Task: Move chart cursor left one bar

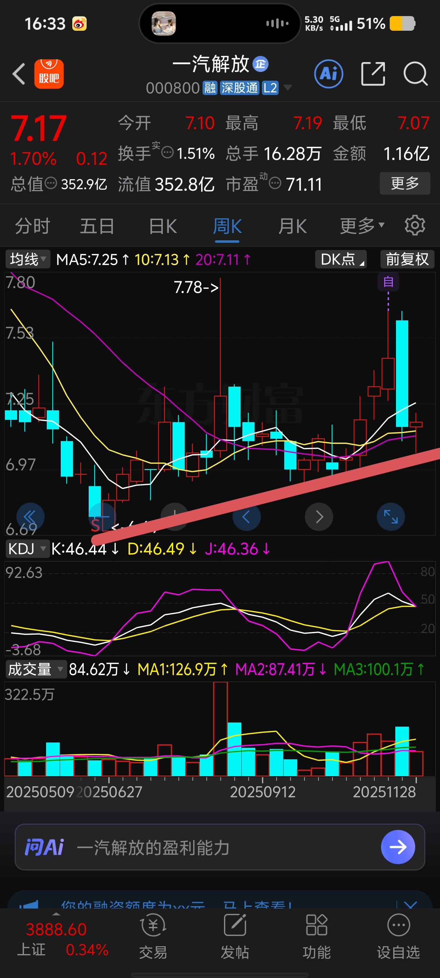Action: [x=247, y=517]
